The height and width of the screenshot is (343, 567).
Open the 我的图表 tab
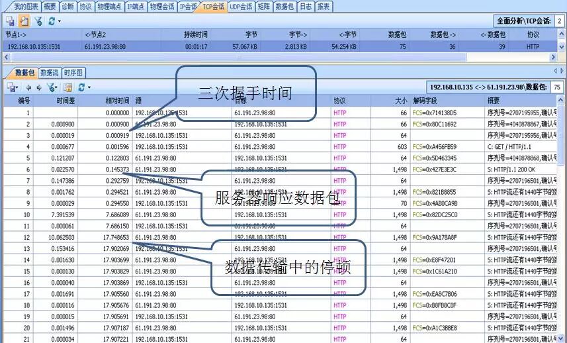[x=26, y=7]
